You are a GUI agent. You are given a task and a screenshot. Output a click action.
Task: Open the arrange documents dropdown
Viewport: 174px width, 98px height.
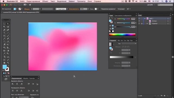(x=25, y=5)
